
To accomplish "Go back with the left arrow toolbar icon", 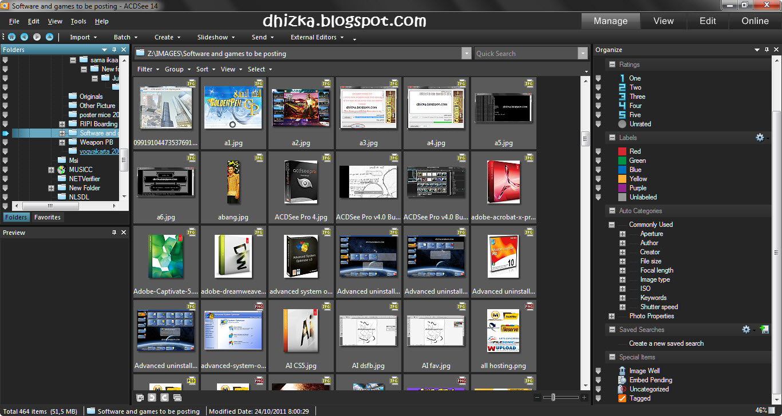I will (24, 37).
